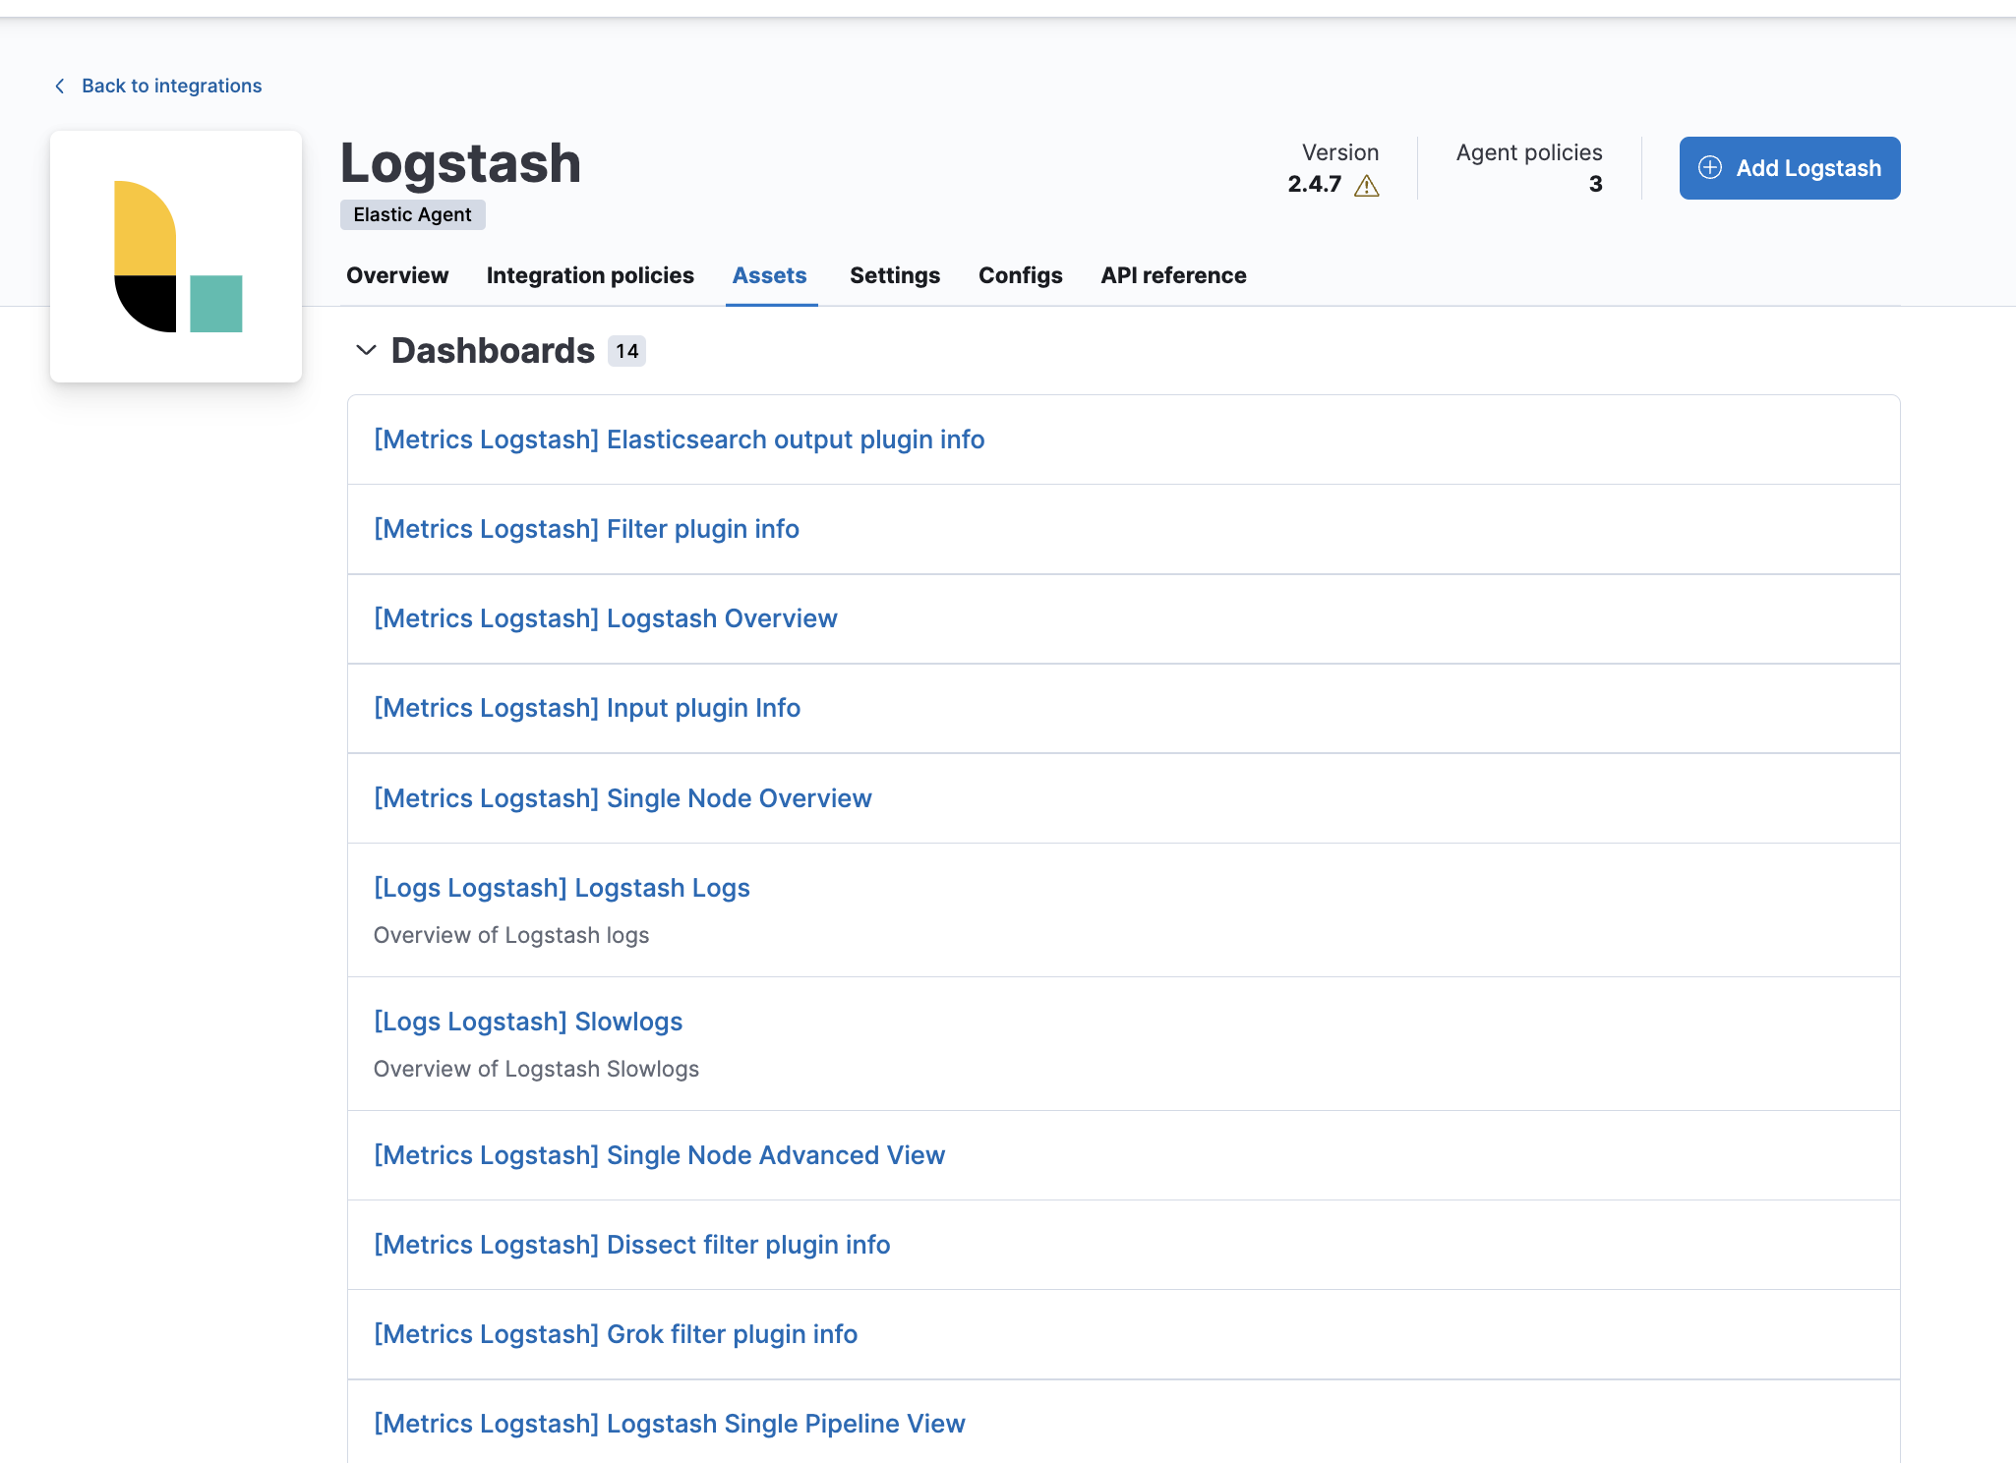Click Back to integrations link
This screenshot has width=2016, height=1463.
tap(171, 87)
